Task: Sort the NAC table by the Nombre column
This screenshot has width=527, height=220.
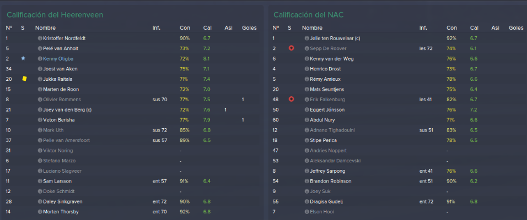Action: 312,28
